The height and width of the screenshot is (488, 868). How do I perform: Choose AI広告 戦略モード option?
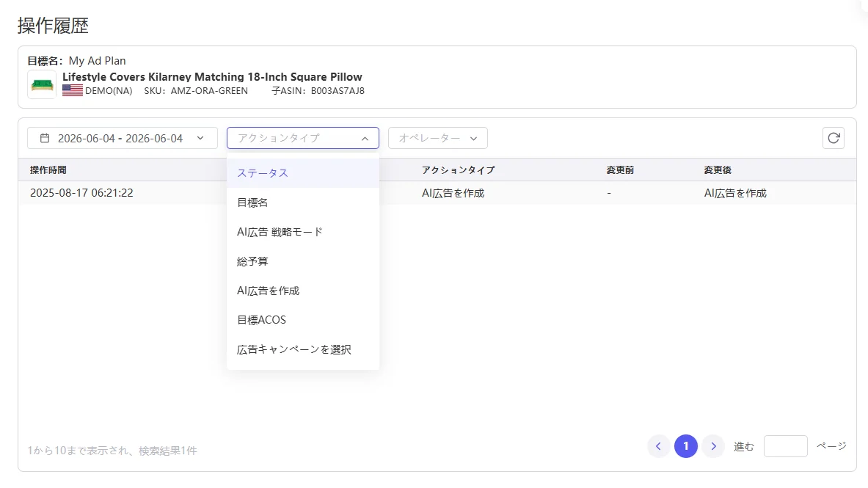coord(303,232)
